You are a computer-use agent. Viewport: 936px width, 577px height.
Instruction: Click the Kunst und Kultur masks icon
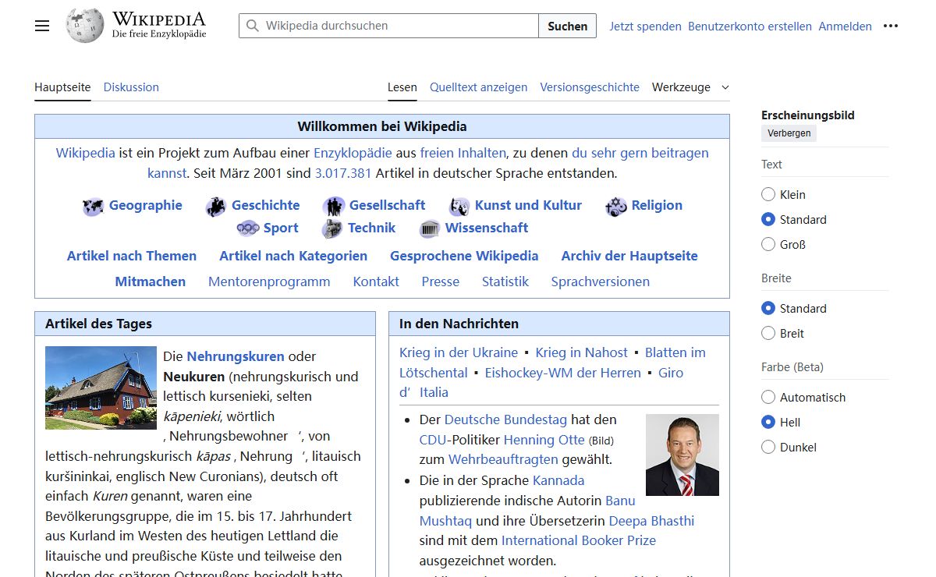coord(459,207)
